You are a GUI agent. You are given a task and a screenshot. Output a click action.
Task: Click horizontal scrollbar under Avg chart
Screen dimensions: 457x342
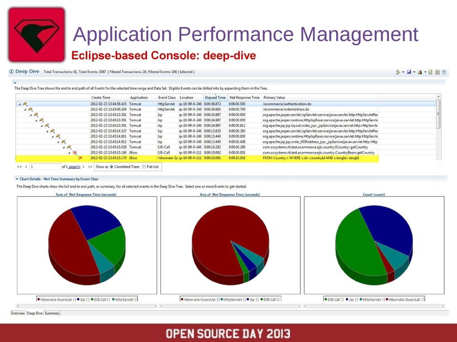[x=230, y=306]
